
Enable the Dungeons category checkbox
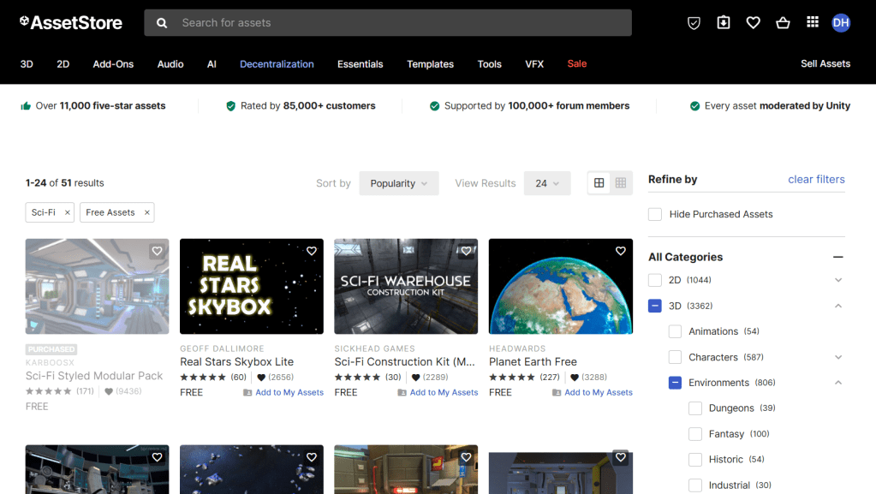tap(695, 408)
